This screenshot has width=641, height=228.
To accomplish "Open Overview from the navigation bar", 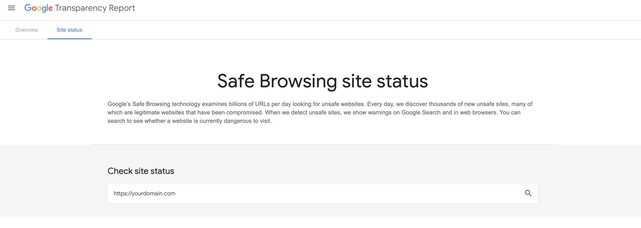I will tap(26, 30).
